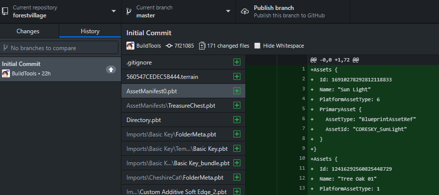
Task: Toggle the Hide Whitespace checkbox
Action: pyautogui.click(x=257, y=46)
